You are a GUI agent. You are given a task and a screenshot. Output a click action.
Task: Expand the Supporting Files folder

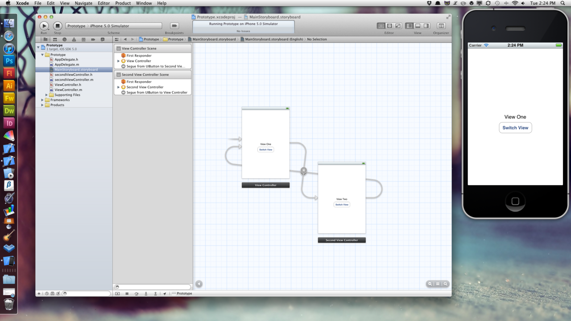pos(46,95)
